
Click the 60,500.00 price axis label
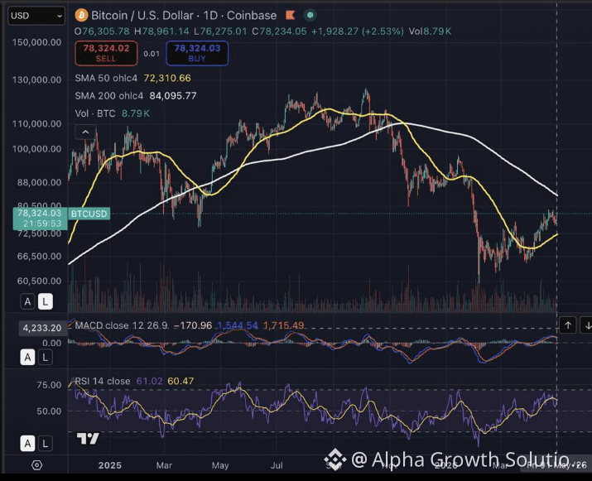[39, 281]
